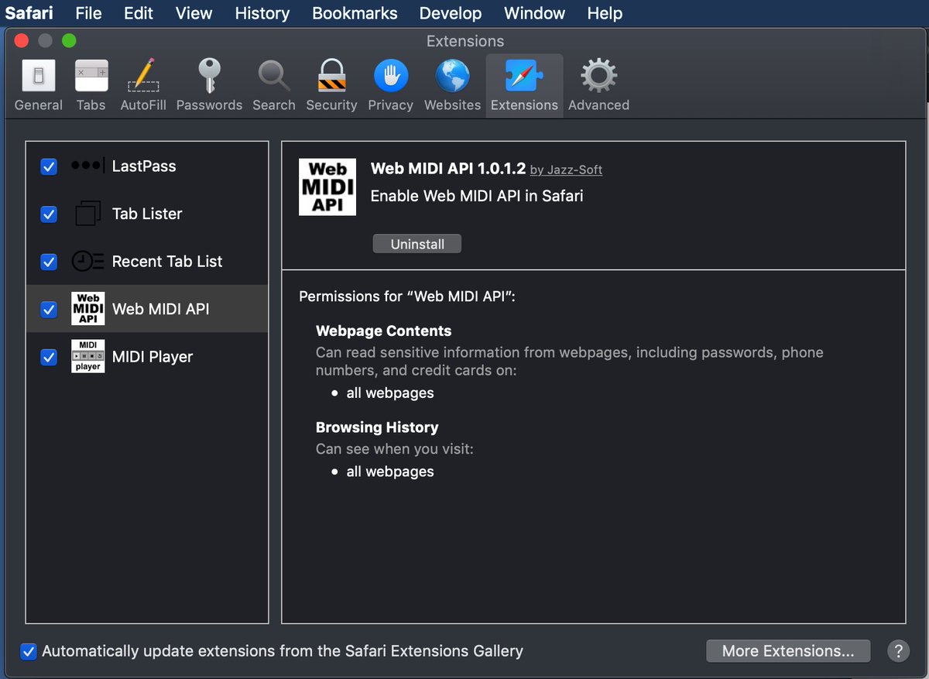Image resolution: width=929 pixels, height=679 pixels.
Task: Select the Web MIDI API list row label
Action: pos(161,309)
